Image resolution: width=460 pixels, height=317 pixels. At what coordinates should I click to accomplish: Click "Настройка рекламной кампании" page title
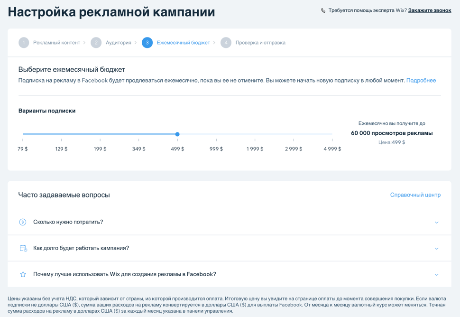click(x=111, y=12)
